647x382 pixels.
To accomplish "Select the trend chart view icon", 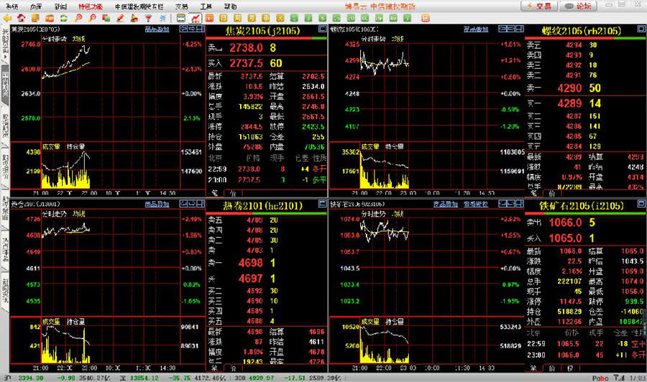I will [195, 17].
